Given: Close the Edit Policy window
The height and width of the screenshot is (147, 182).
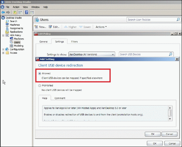Looking at the screenshot, I should (180, 34).
